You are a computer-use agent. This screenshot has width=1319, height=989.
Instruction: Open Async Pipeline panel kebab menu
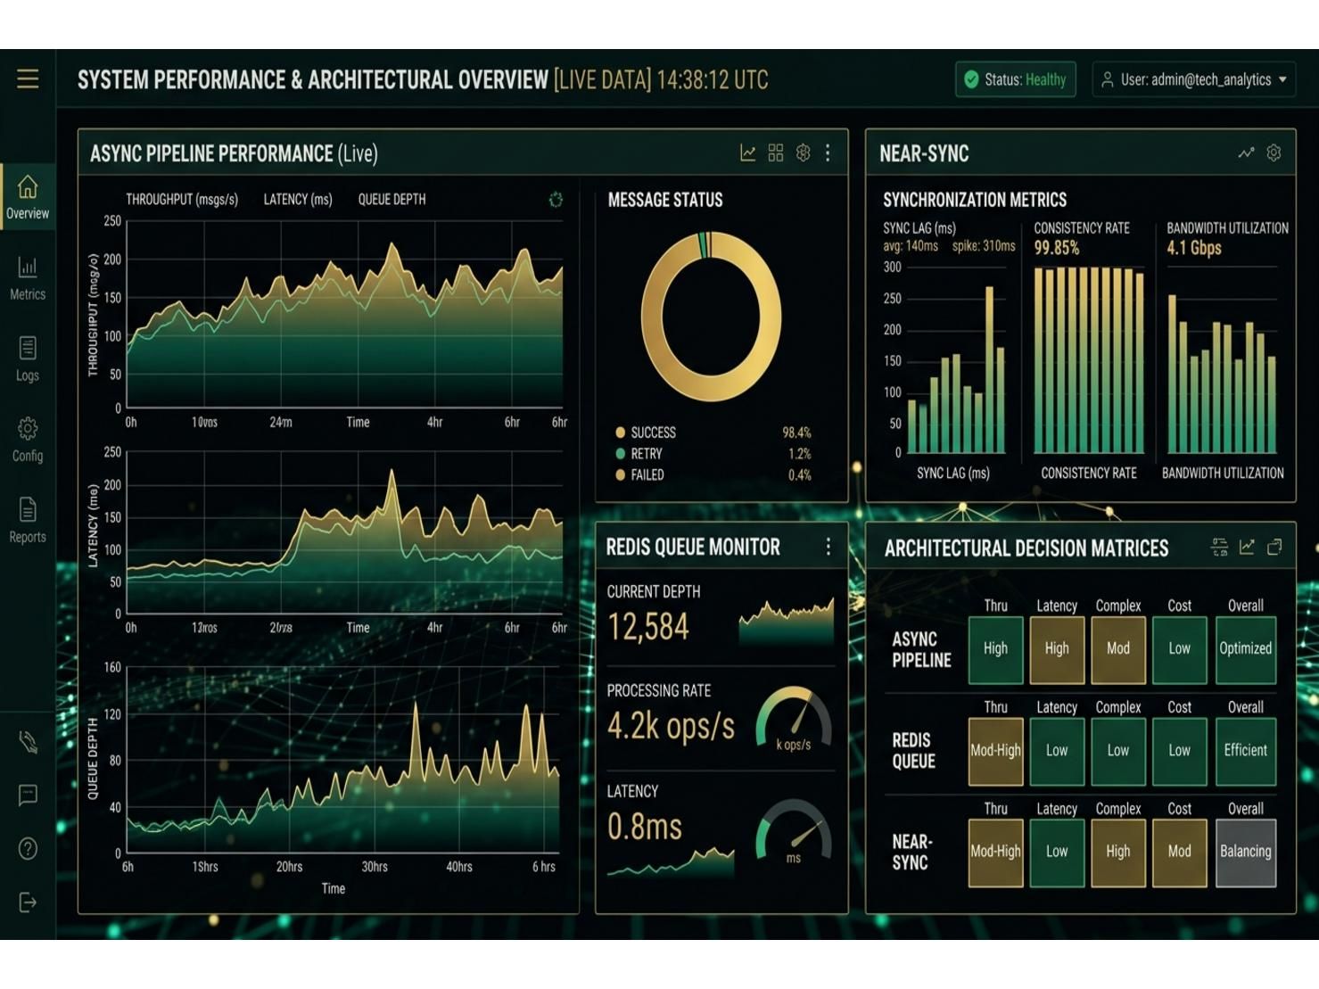828,153
